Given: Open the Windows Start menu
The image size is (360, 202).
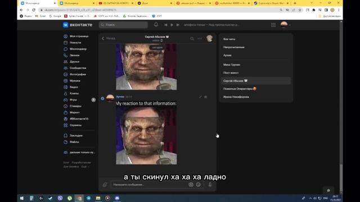Looking at the screenshot, I should [22, 198].
